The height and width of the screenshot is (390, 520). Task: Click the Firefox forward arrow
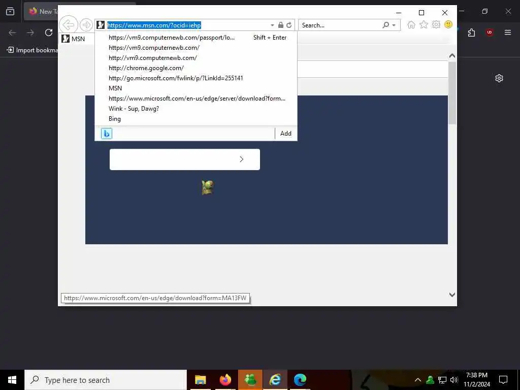point(30,32)
